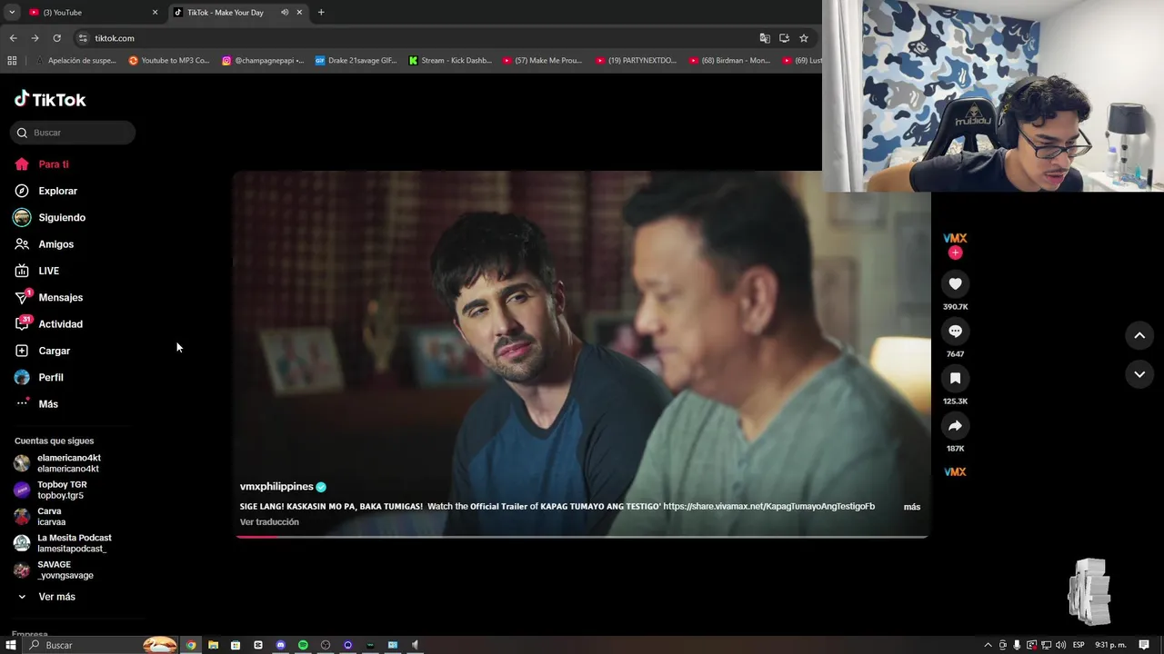The width and height of the screenshot is (1164, 654).
Task: Open the Chrome apps grid in bookmarks bar
Action: click(x=12, y=61)
